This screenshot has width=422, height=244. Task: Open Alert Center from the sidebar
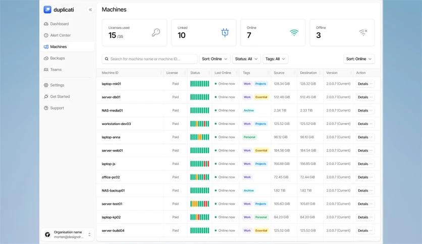[60, 35]
